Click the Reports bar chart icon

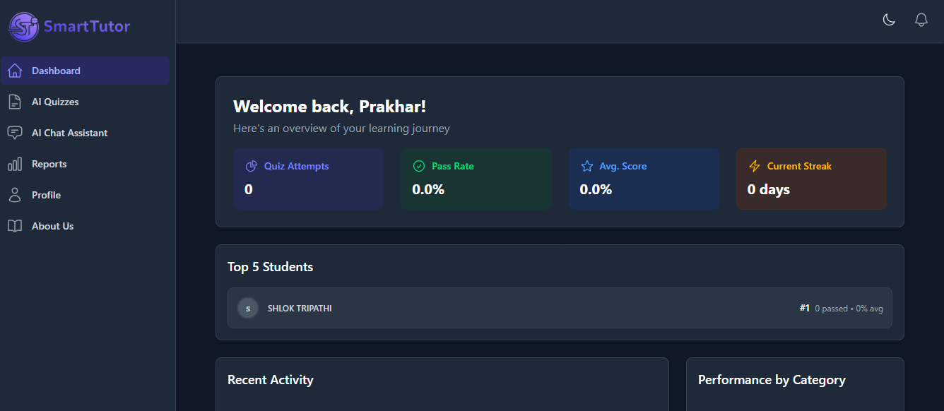point(15,164)
